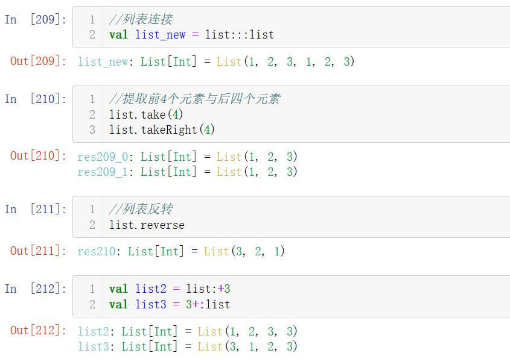Viewport: 510px width, 362px height.
Task: Click the In [210] cell prompt
Action: 36,99
